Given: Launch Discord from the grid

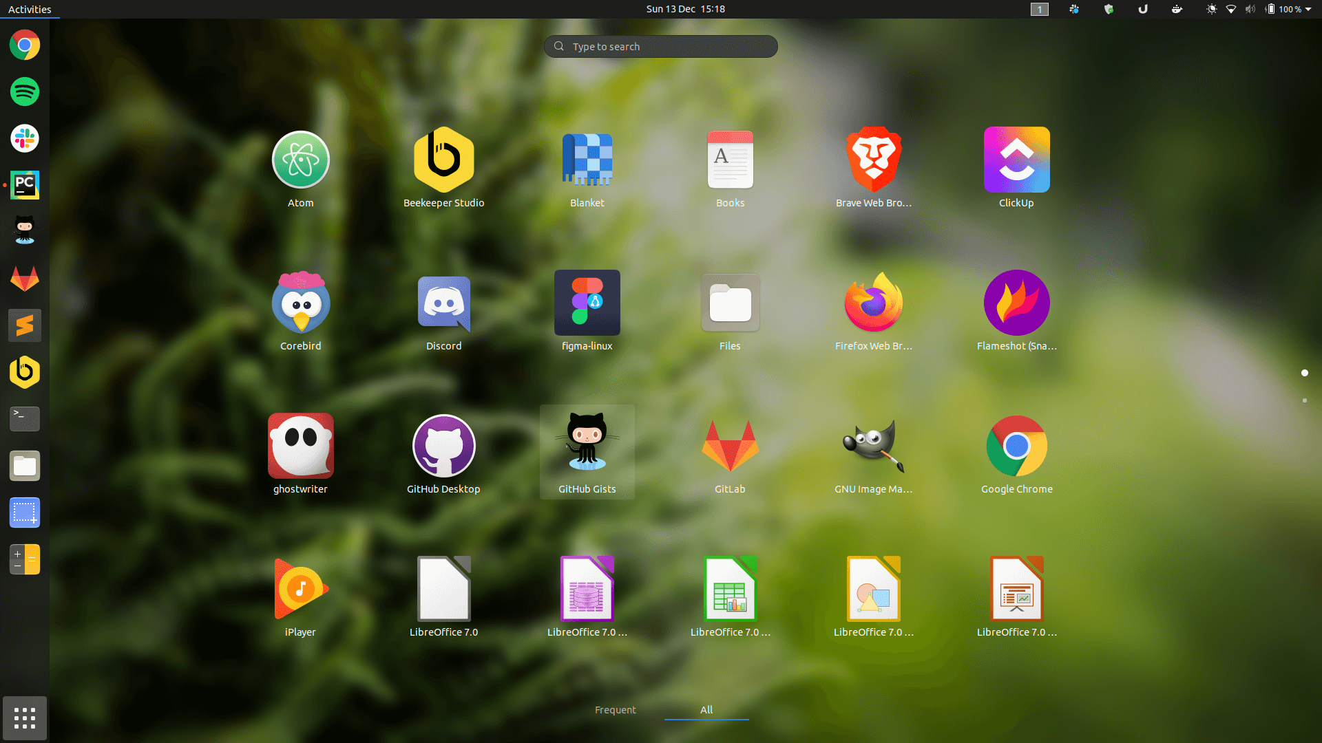Looking at the screenshot, I should tap(443, 303).
